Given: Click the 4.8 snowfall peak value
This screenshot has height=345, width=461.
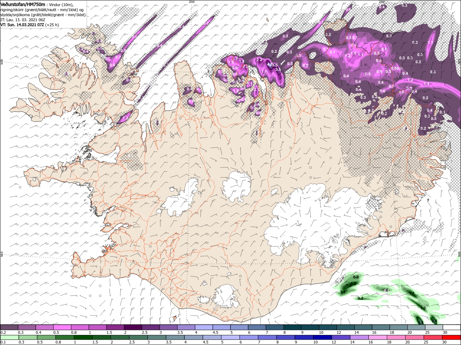Looking at the screenshot, I should pyautogui.click(x=270, y=65).
